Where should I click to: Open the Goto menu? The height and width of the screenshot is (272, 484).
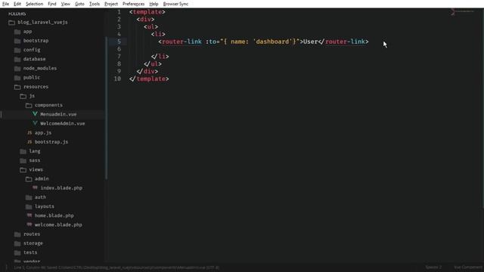tap(79, 4)
